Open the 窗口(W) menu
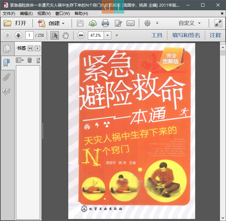Viewport: 226px width, 221px height. [x=62, y=14]
